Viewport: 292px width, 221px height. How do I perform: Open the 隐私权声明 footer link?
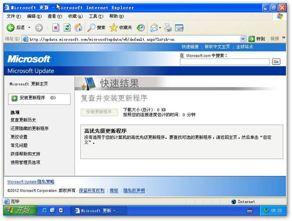(134, 191)
